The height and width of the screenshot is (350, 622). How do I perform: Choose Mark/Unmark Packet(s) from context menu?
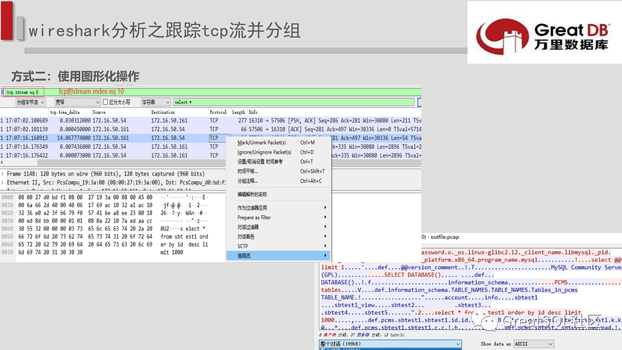[278, 142]
